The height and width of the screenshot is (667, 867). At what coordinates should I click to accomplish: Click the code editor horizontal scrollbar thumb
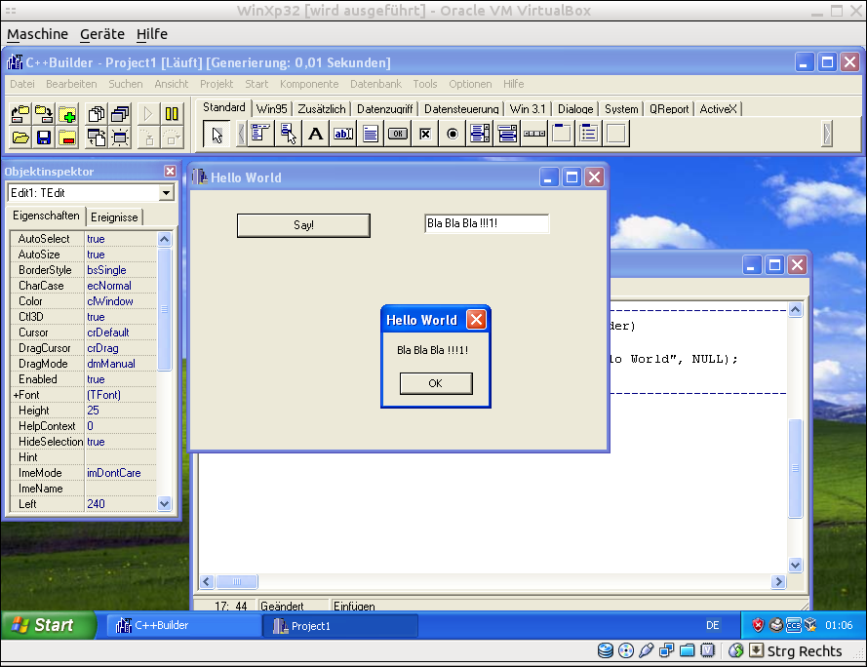(x=237, y=582)
